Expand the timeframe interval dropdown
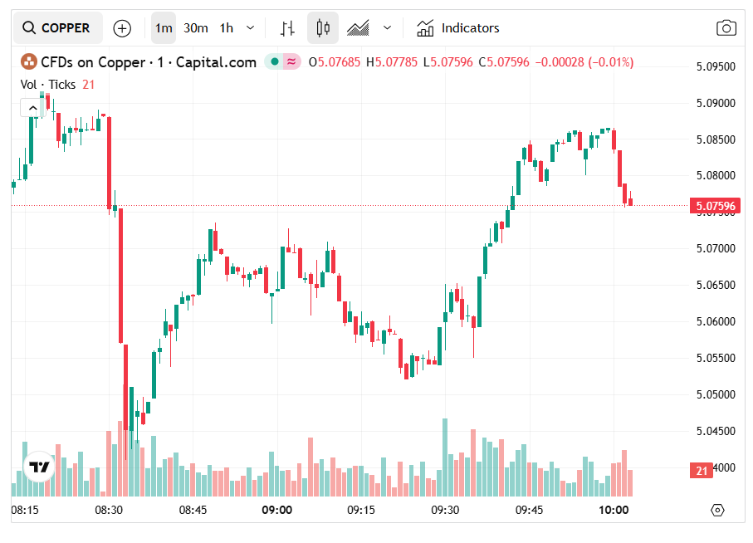The width and height of the screenshot is (753, 543). point(251,28)
